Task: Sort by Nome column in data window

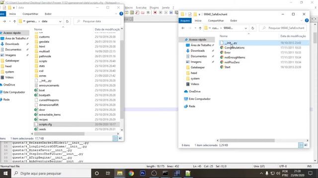Action: (38, 29)
